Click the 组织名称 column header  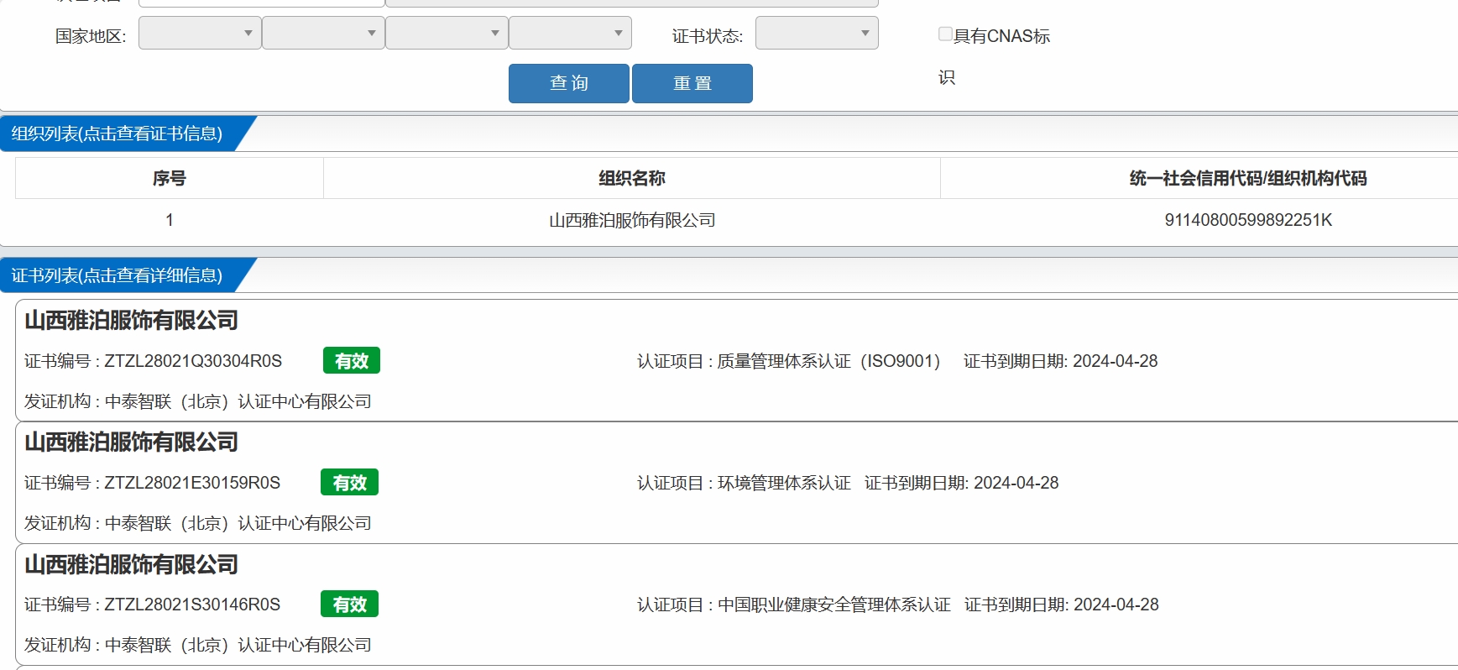632,178
